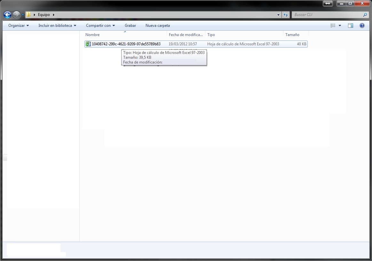Click the magnifier search icon
The width and height of the screenshot is (372, 261).
click(365, 15)
